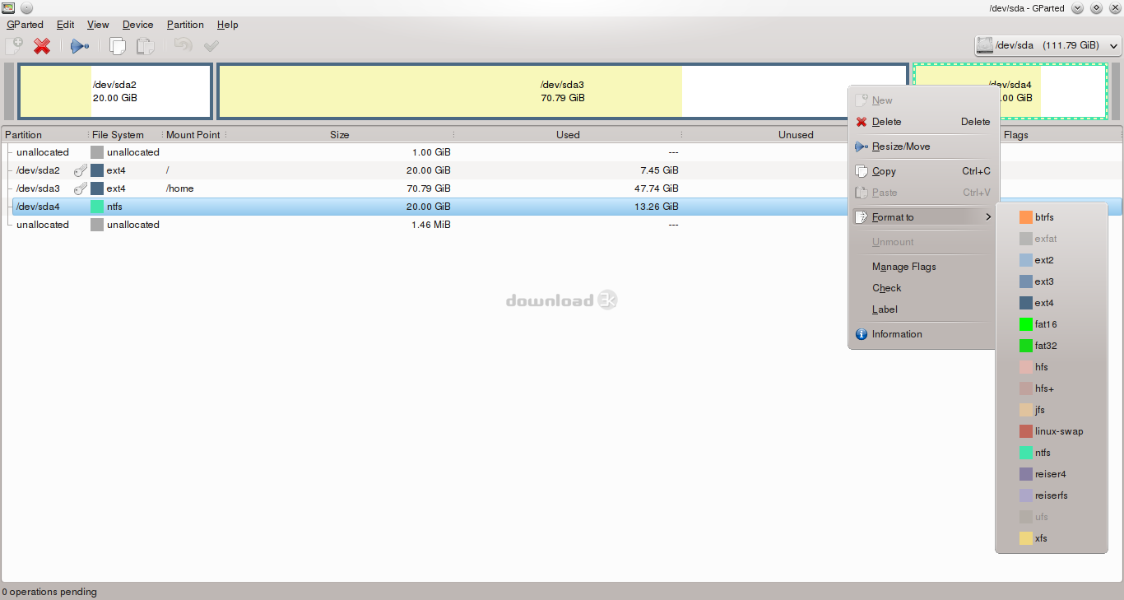Image resolution: width=1124 pixels, height=600 pixels.
Task: Select Check from the context menu
Action: click(922, 288)
